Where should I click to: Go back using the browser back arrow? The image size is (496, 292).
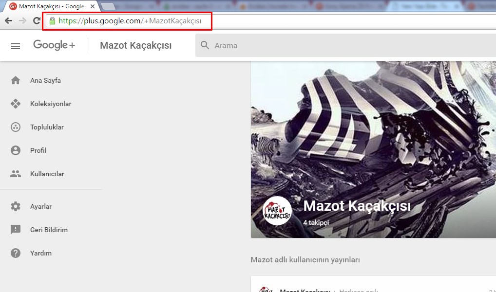coord(8,20)
